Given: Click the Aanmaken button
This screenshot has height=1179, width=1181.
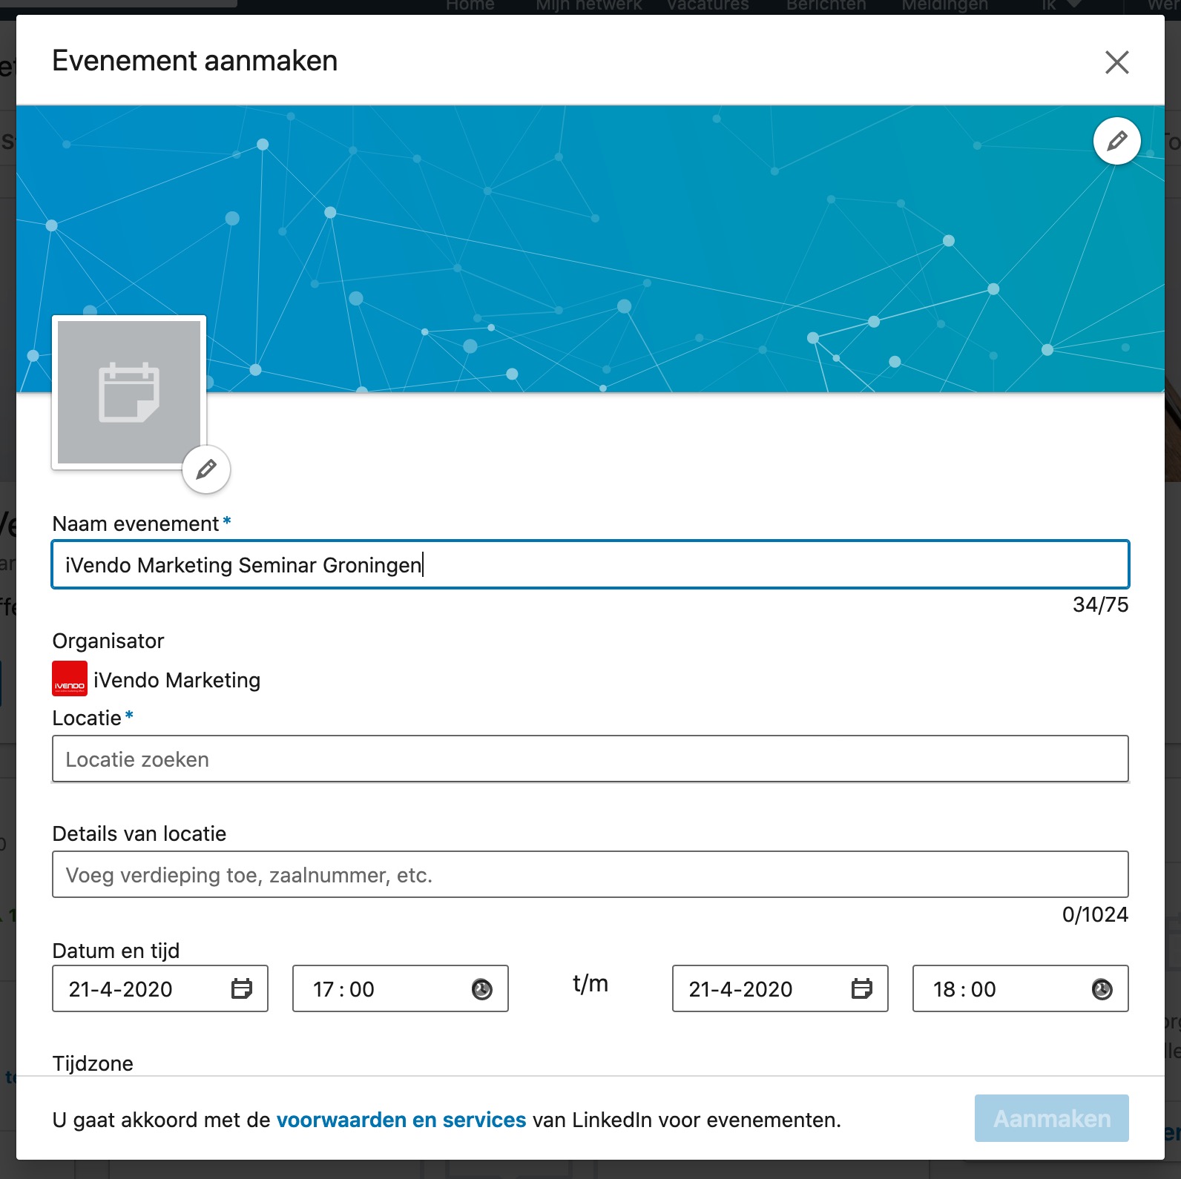Looking at the screenshot, I should pyautogui.click(x=1052, y=1118).
